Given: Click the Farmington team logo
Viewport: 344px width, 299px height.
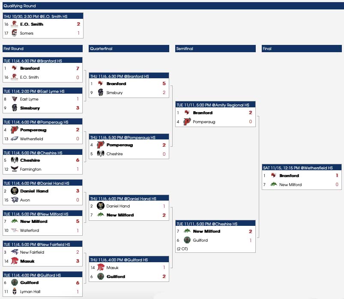Looking at the screenshot, I should [15, 169].
